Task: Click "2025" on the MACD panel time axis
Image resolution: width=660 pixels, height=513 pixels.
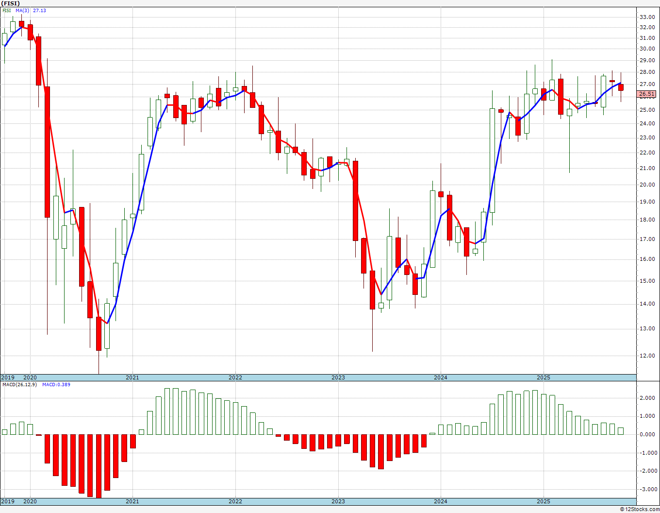Action: [544, 501]
